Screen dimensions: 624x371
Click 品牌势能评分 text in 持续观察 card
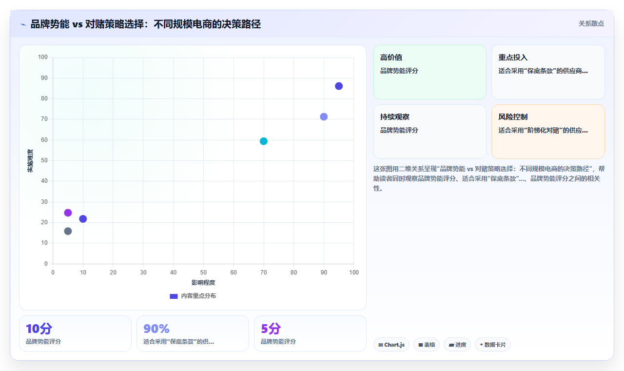399,130
